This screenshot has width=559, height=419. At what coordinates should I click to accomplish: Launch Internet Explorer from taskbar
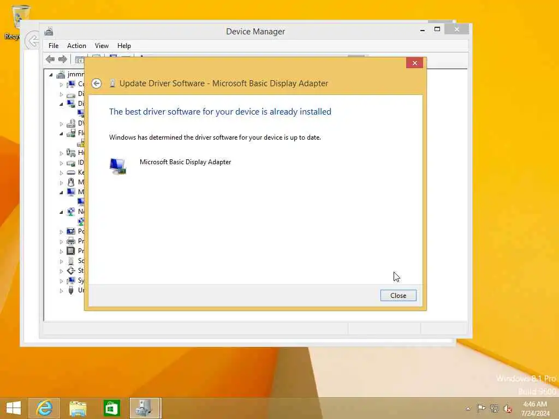tap(44, 408)
